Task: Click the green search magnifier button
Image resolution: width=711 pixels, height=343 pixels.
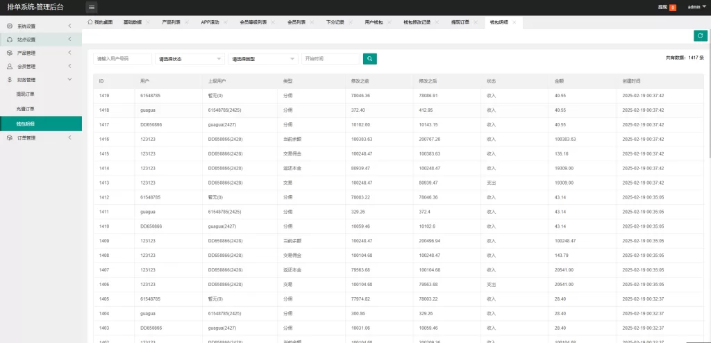Action: [370, 59]
